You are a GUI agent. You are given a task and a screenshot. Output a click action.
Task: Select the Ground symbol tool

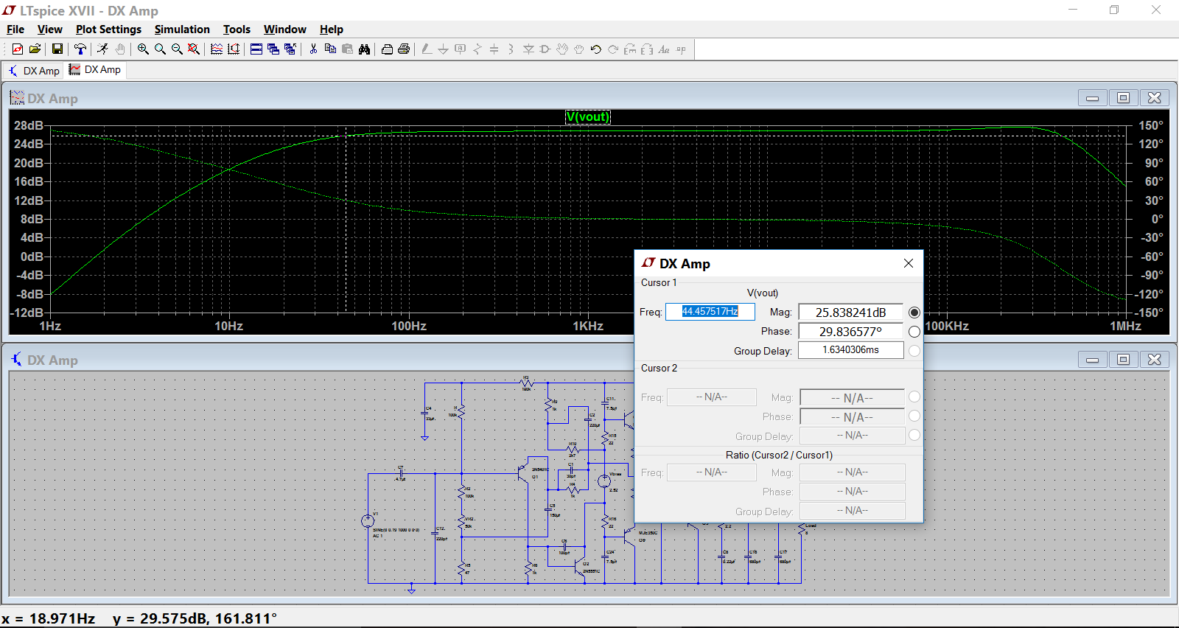443,49
